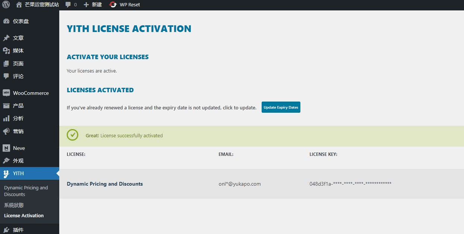This screenshot has width=464, height=234.
Task: Click the license key 048d3f1a value
Action: [350, 183]
